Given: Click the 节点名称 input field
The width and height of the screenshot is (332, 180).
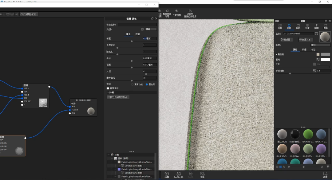Looking at the screenshot, I should [137, 25].
